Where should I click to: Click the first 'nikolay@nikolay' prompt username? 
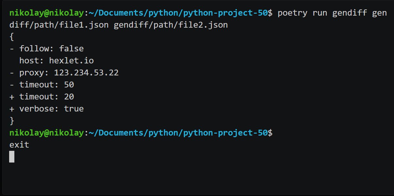(x=47, y=13)
